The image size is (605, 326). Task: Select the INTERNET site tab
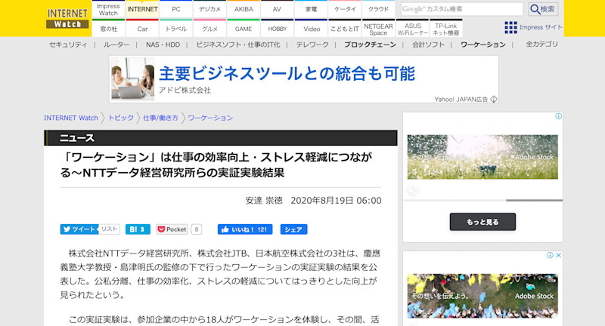pos(142,9)
